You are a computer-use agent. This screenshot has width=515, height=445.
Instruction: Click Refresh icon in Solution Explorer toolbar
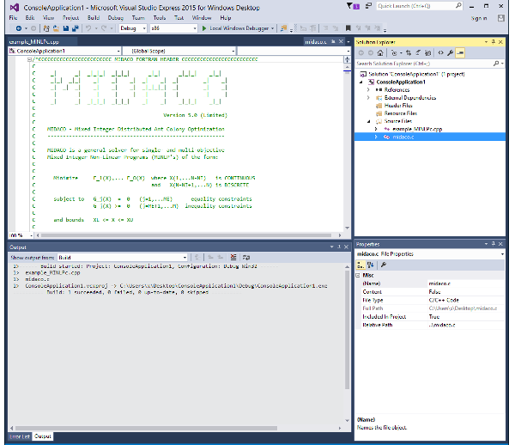coord(418,53)
